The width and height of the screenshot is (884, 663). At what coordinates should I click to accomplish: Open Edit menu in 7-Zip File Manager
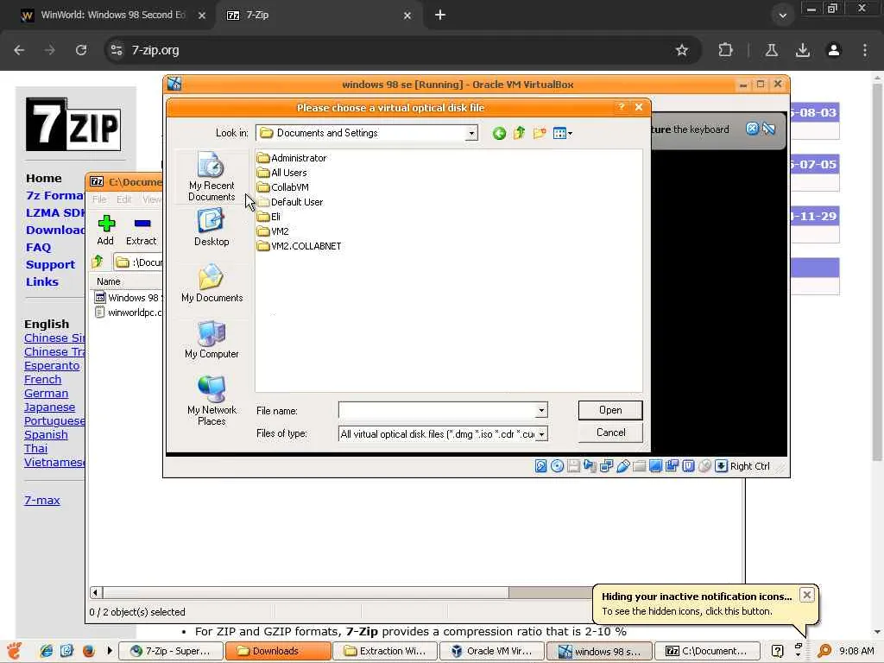(x=124, y=199)
